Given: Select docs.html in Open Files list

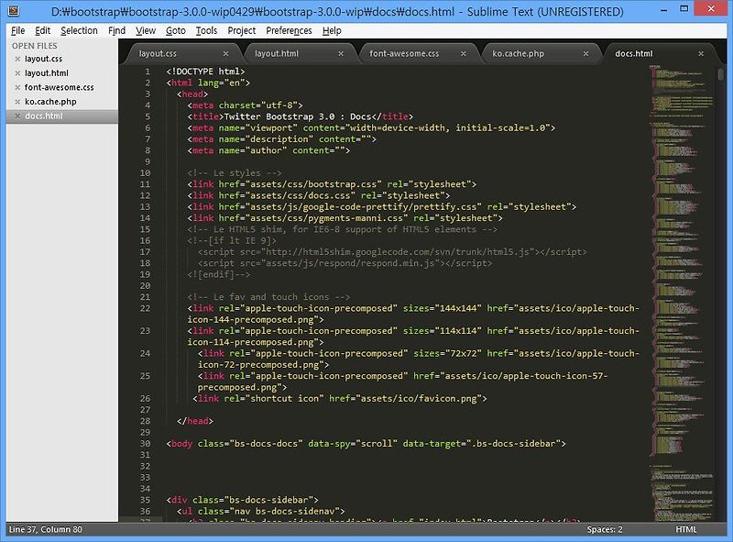Looking at the screenshot, I should click(x=43, y=116).
